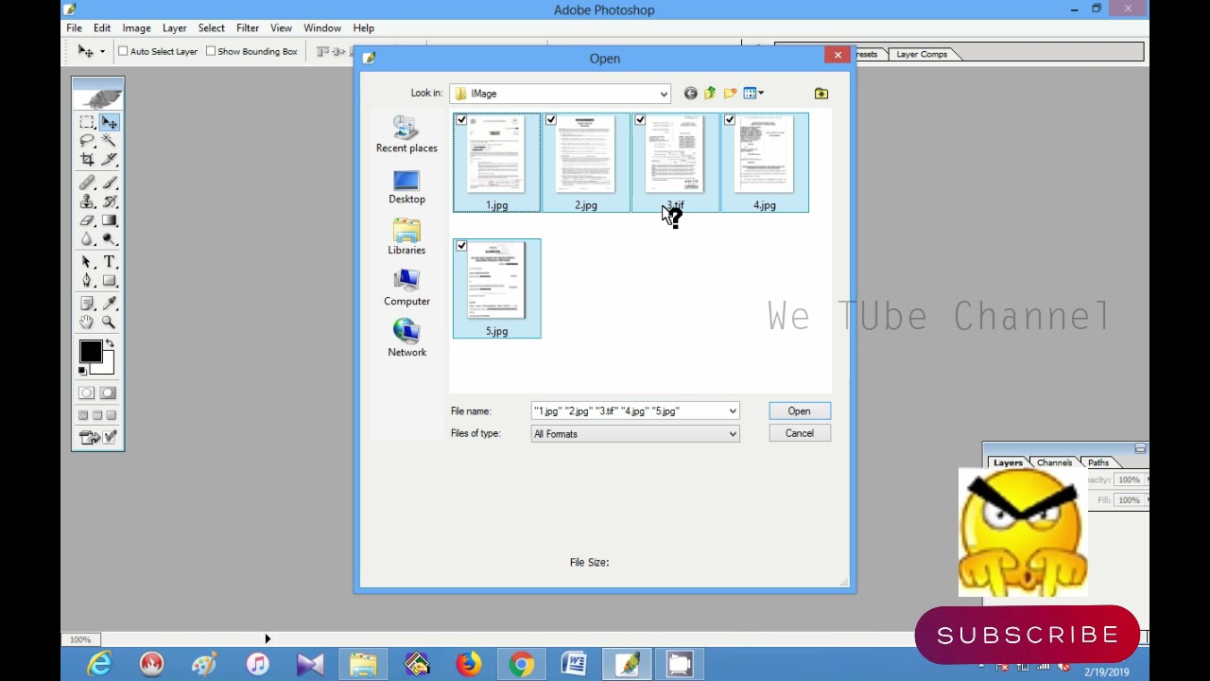Screen dimensions: 1210x681
Task: Click the white background color swatch
Action: coord(107,367)
